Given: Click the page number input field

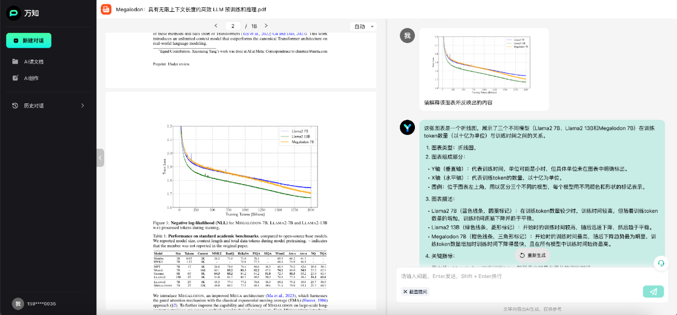Looking at the screenshot, I should (233, 26).
